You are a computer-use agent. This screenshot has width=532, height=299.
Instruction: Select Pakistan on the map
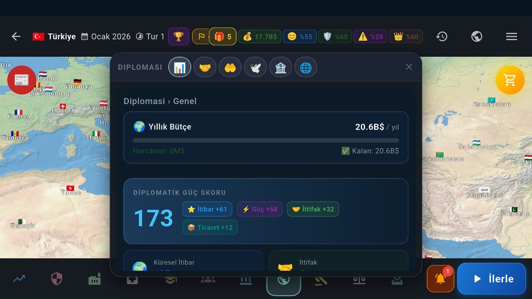pos(514,212)
